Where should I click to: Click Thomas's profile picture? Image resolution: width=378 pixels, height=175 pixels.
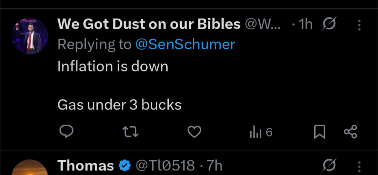pos(30,169)
